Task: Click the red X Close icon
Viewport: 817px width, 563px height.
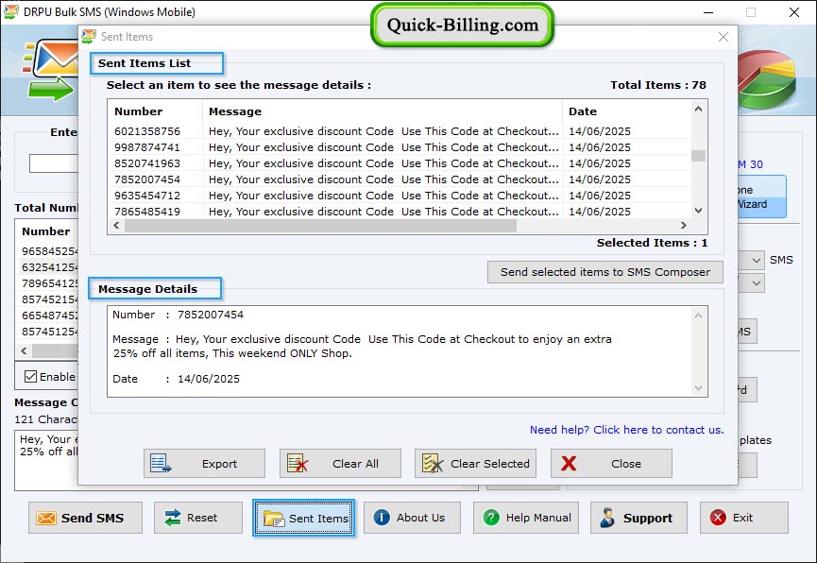Action: [569, 463]
